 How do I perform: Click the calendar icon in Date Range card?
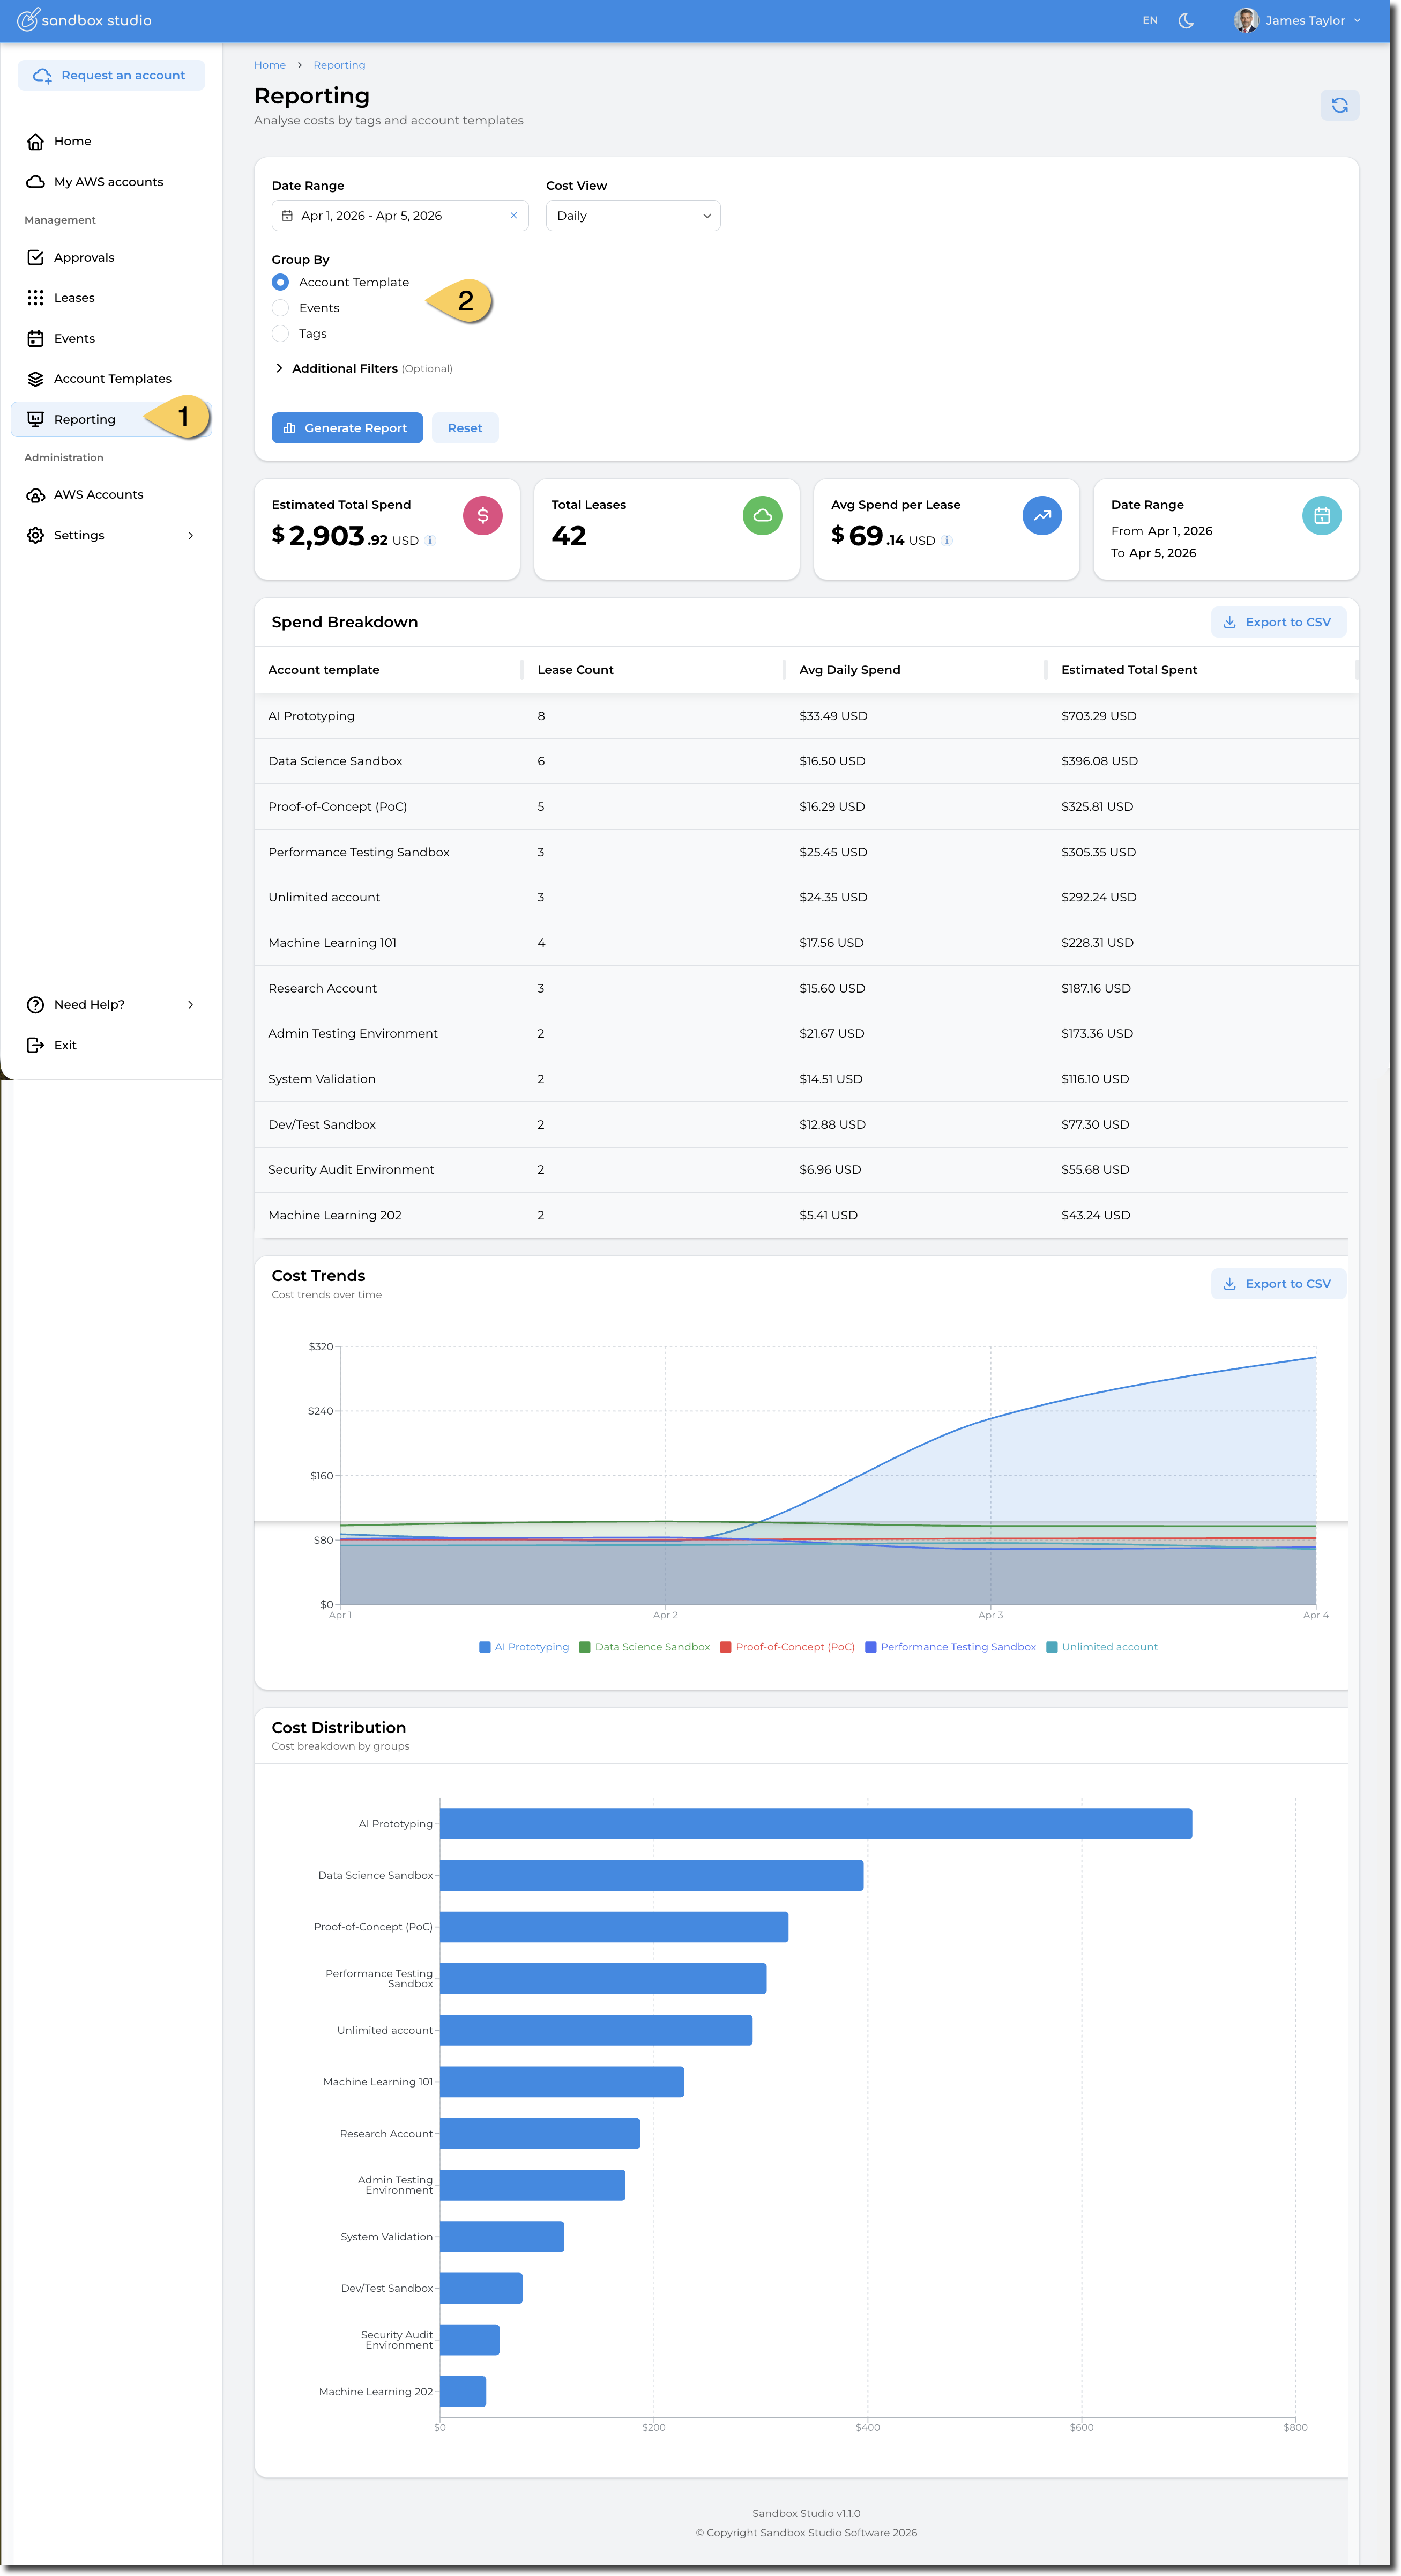pyautogui.click(x=1321, y=516)
